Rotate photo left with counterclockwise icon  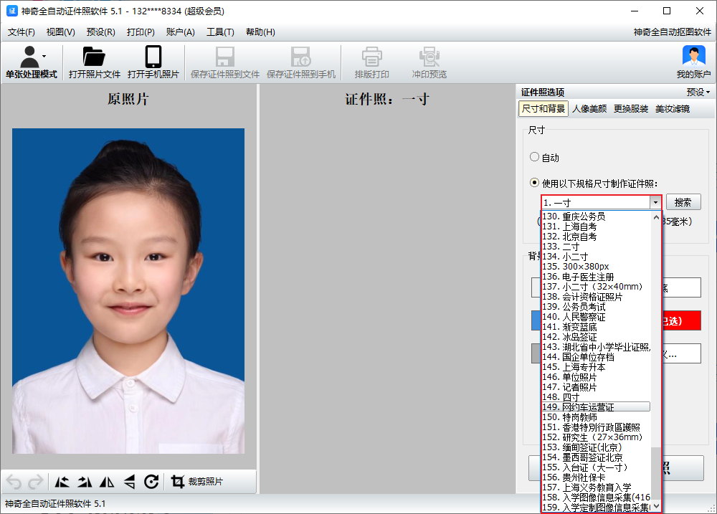pos(62,482)
